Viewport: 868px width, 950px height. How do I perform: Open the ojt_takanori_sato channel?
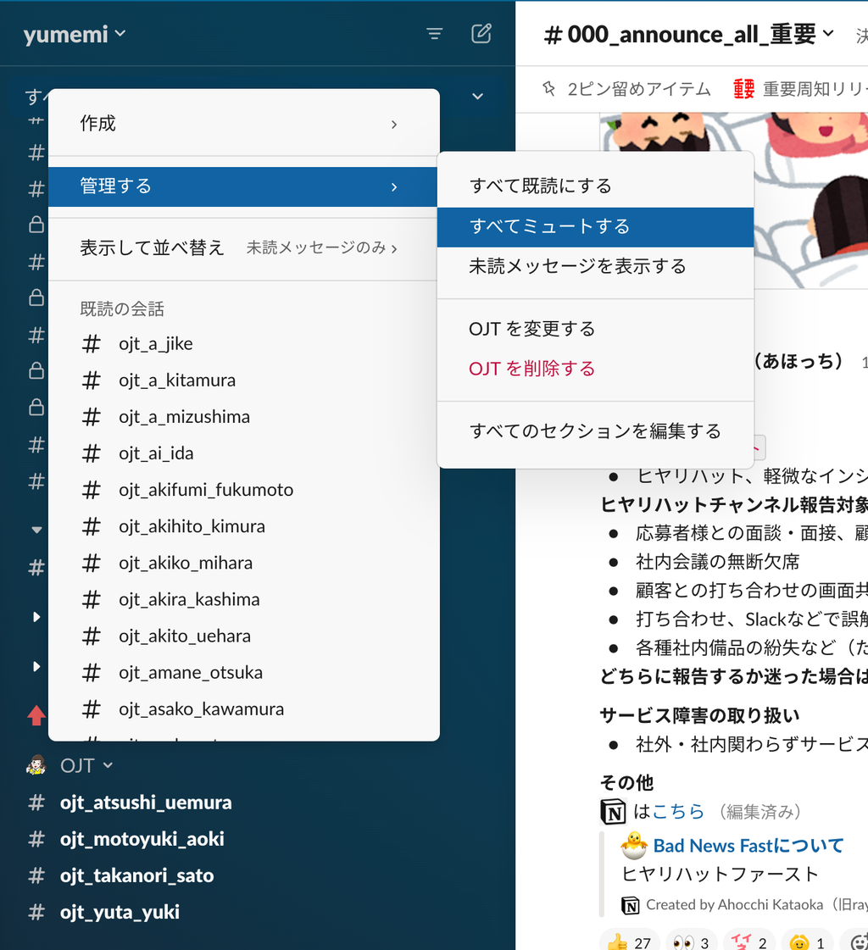click(x=136, y=875)
